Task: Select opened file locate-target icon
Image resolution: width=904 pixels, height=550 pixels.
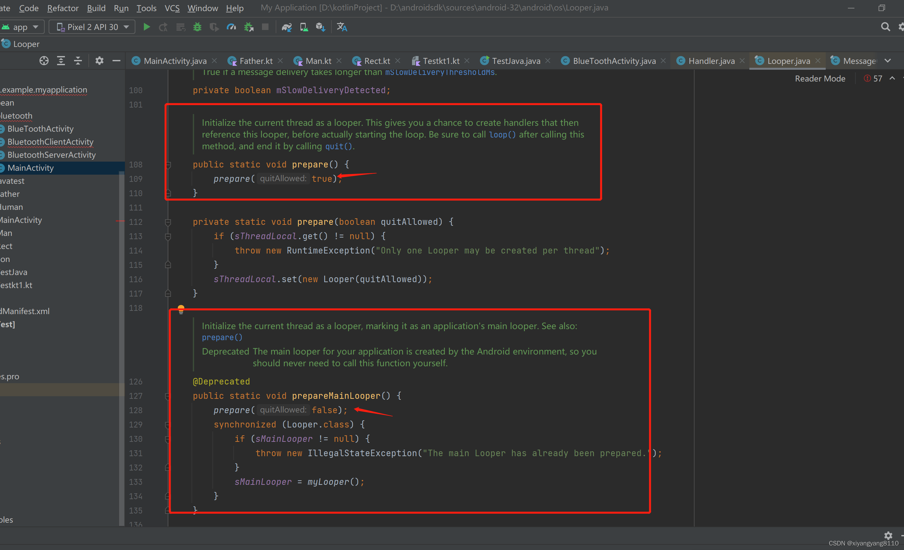Action: 44,61
